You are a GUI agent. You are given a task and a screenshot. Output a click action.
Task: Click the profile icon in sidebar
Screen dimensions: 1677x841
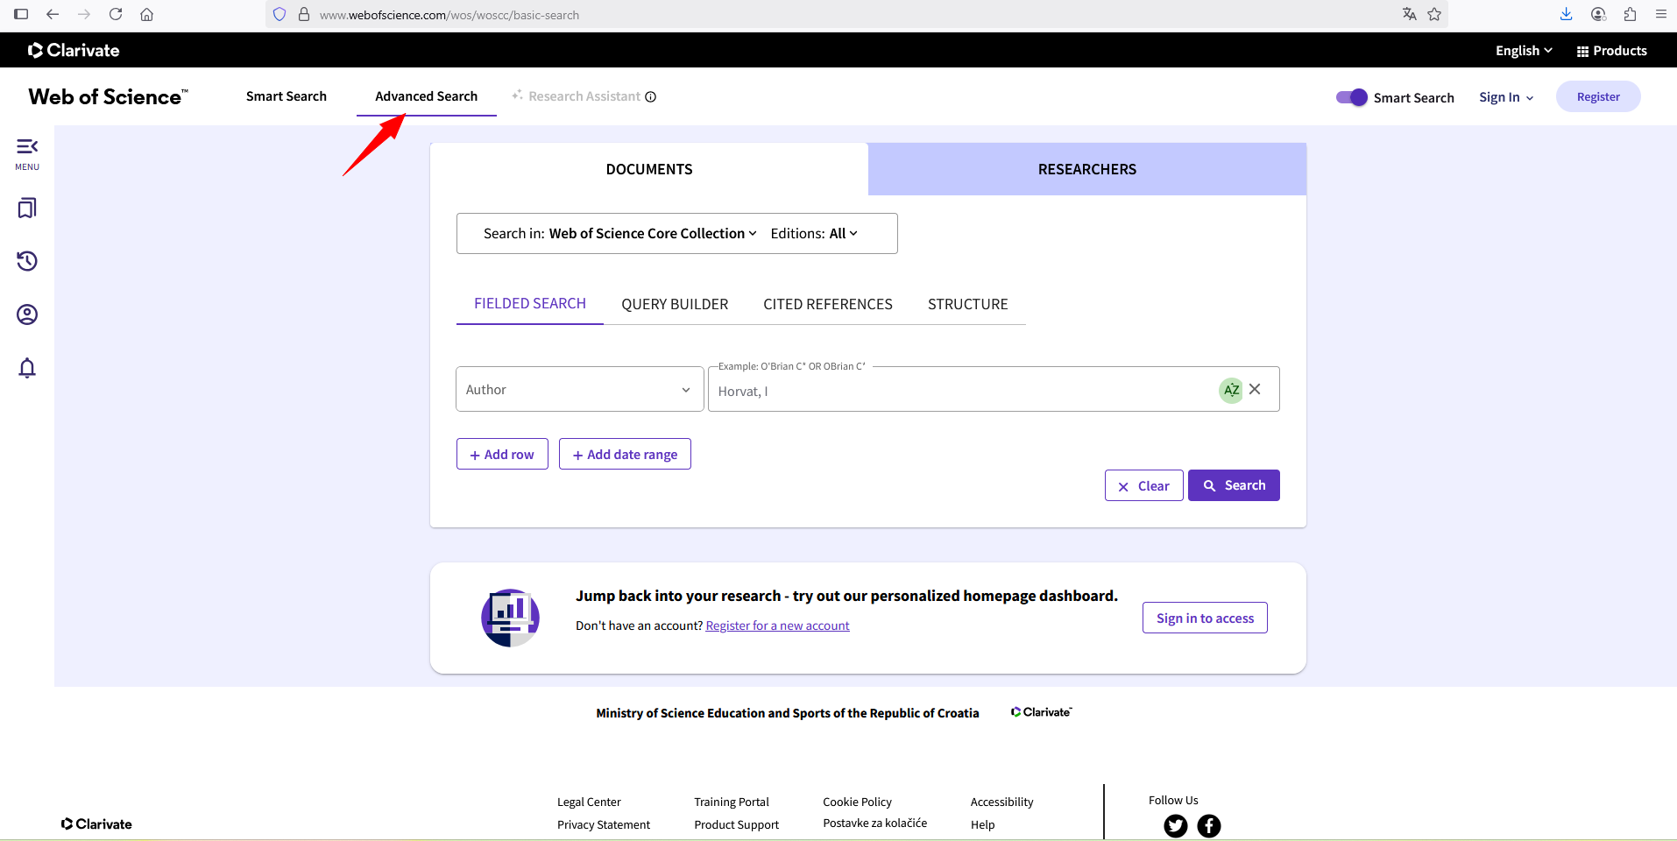click(27, 314)
